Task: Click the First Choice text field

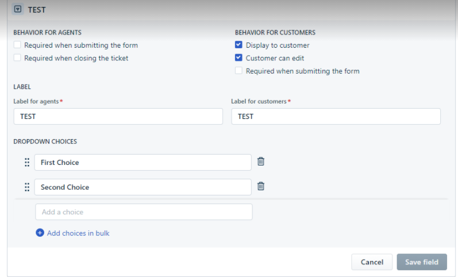Action: (x=143, y=163)
